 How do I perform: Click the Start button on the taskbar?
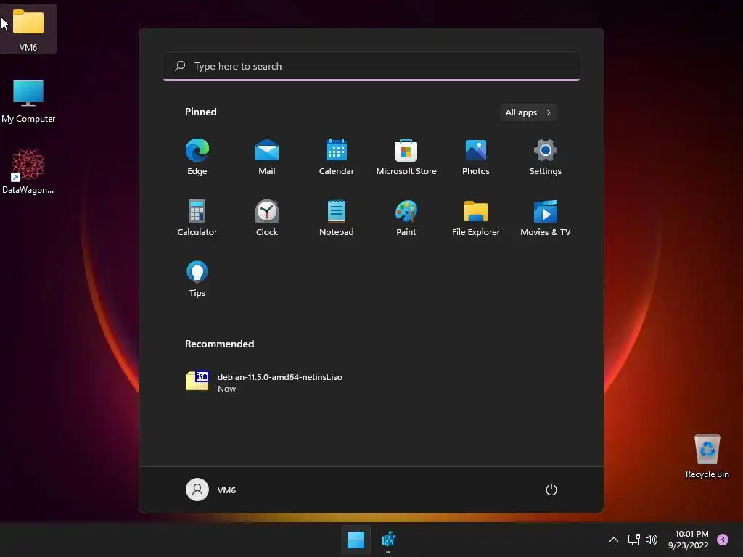coord(356,540)
